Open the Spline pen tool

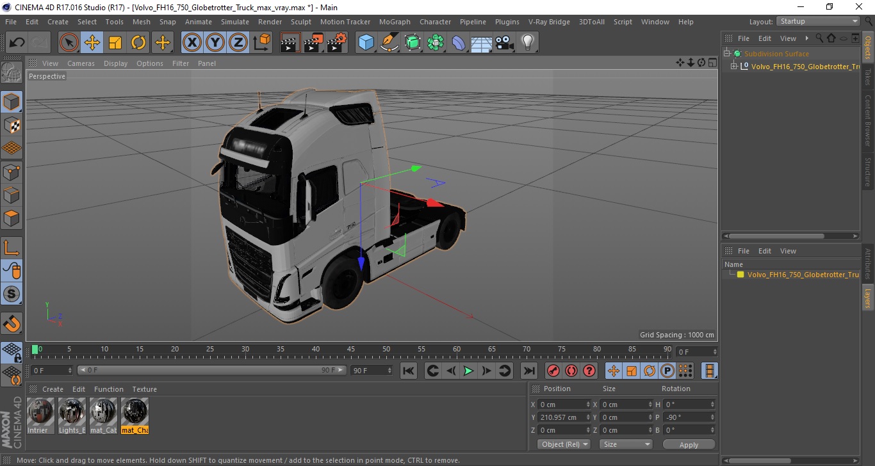389,43
